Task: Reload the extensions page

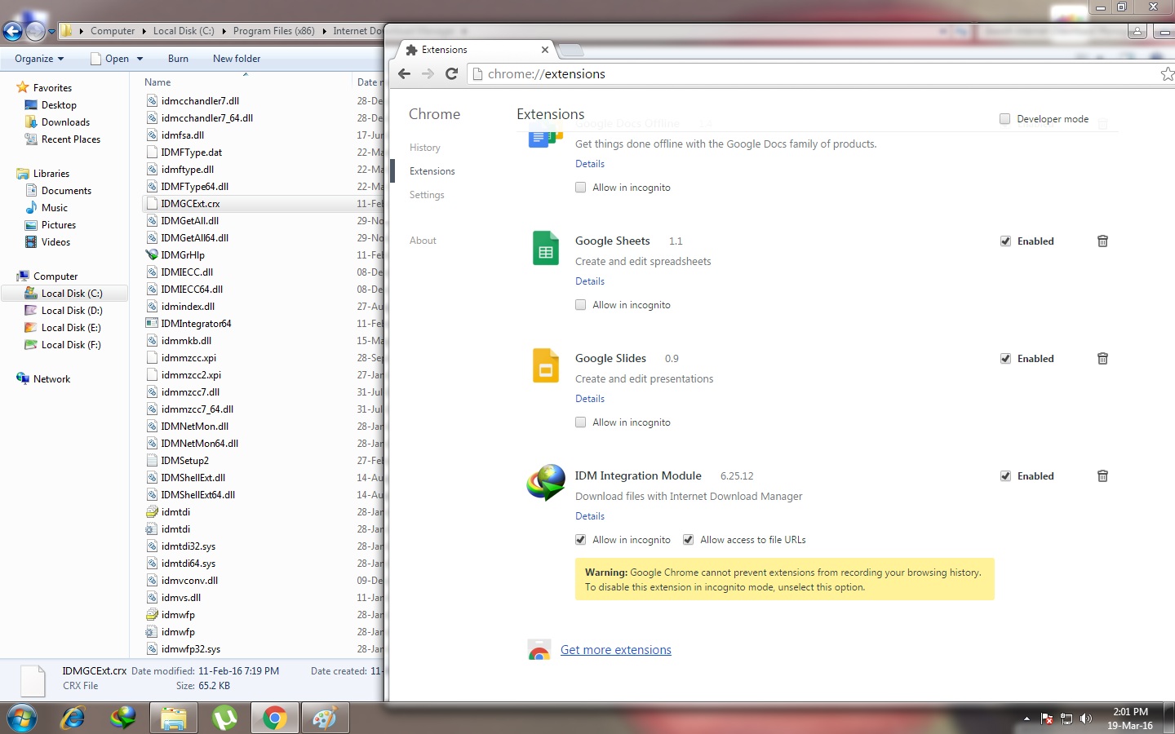Action: (x=451, y=73)
